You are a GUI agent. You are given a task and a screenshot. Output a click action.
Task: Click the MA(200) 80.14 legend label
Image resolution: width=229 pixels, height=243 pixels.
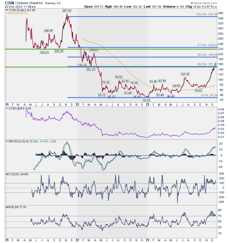[x=18, y=13]
